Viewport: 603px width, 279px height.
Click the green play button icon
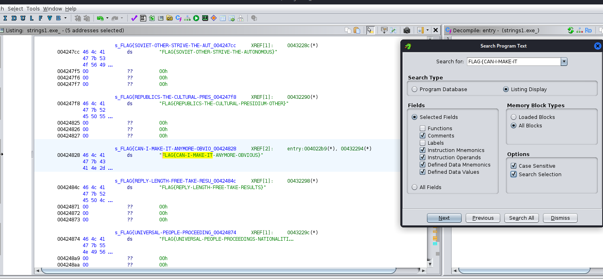(x=196, y=18)
